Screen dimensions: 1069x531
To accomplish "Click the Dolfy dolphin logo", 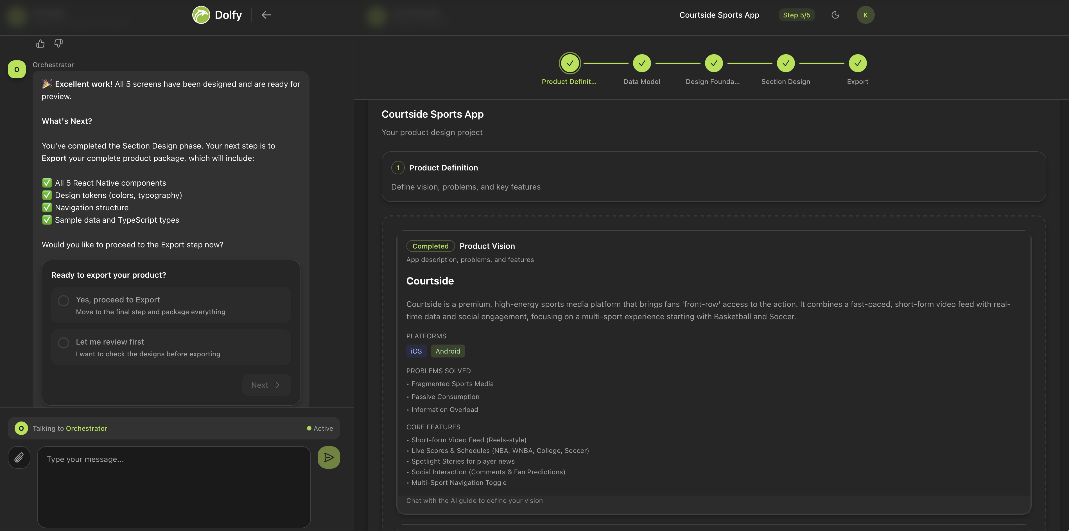I will click(x=201, y=15).
